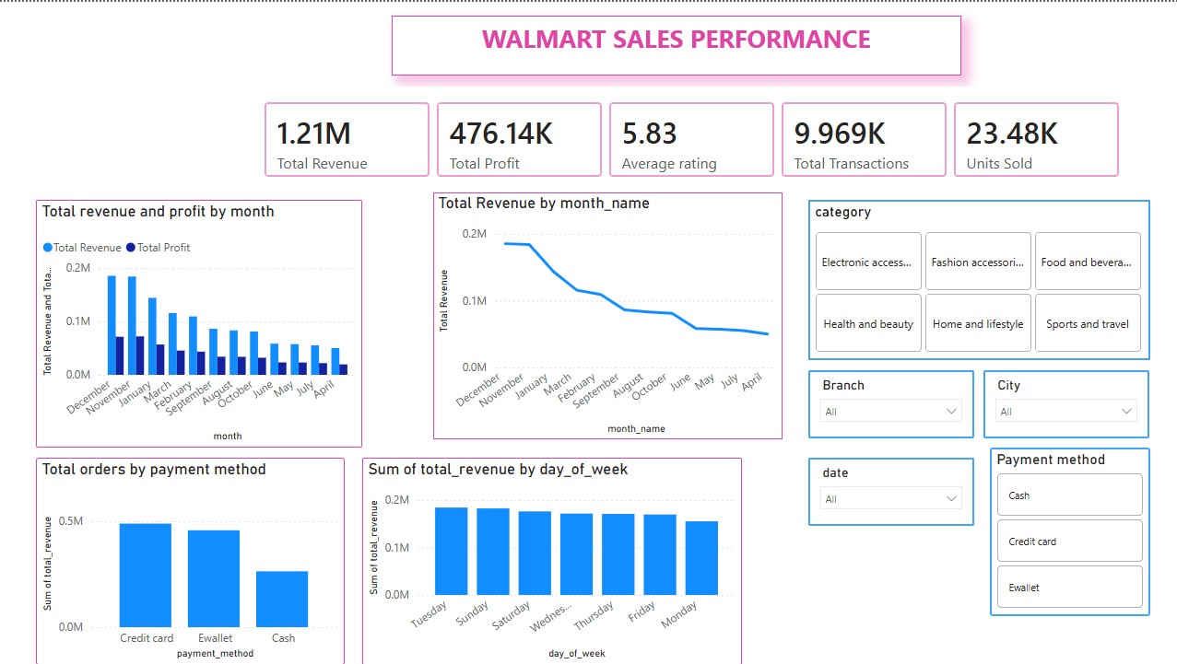Click the Total Revenue legend swatch

[x=47, y=248]
